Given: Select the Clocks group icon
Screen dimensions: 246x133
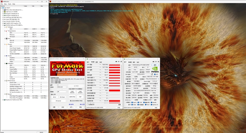Looking at the screenshot, I should 6,56.
